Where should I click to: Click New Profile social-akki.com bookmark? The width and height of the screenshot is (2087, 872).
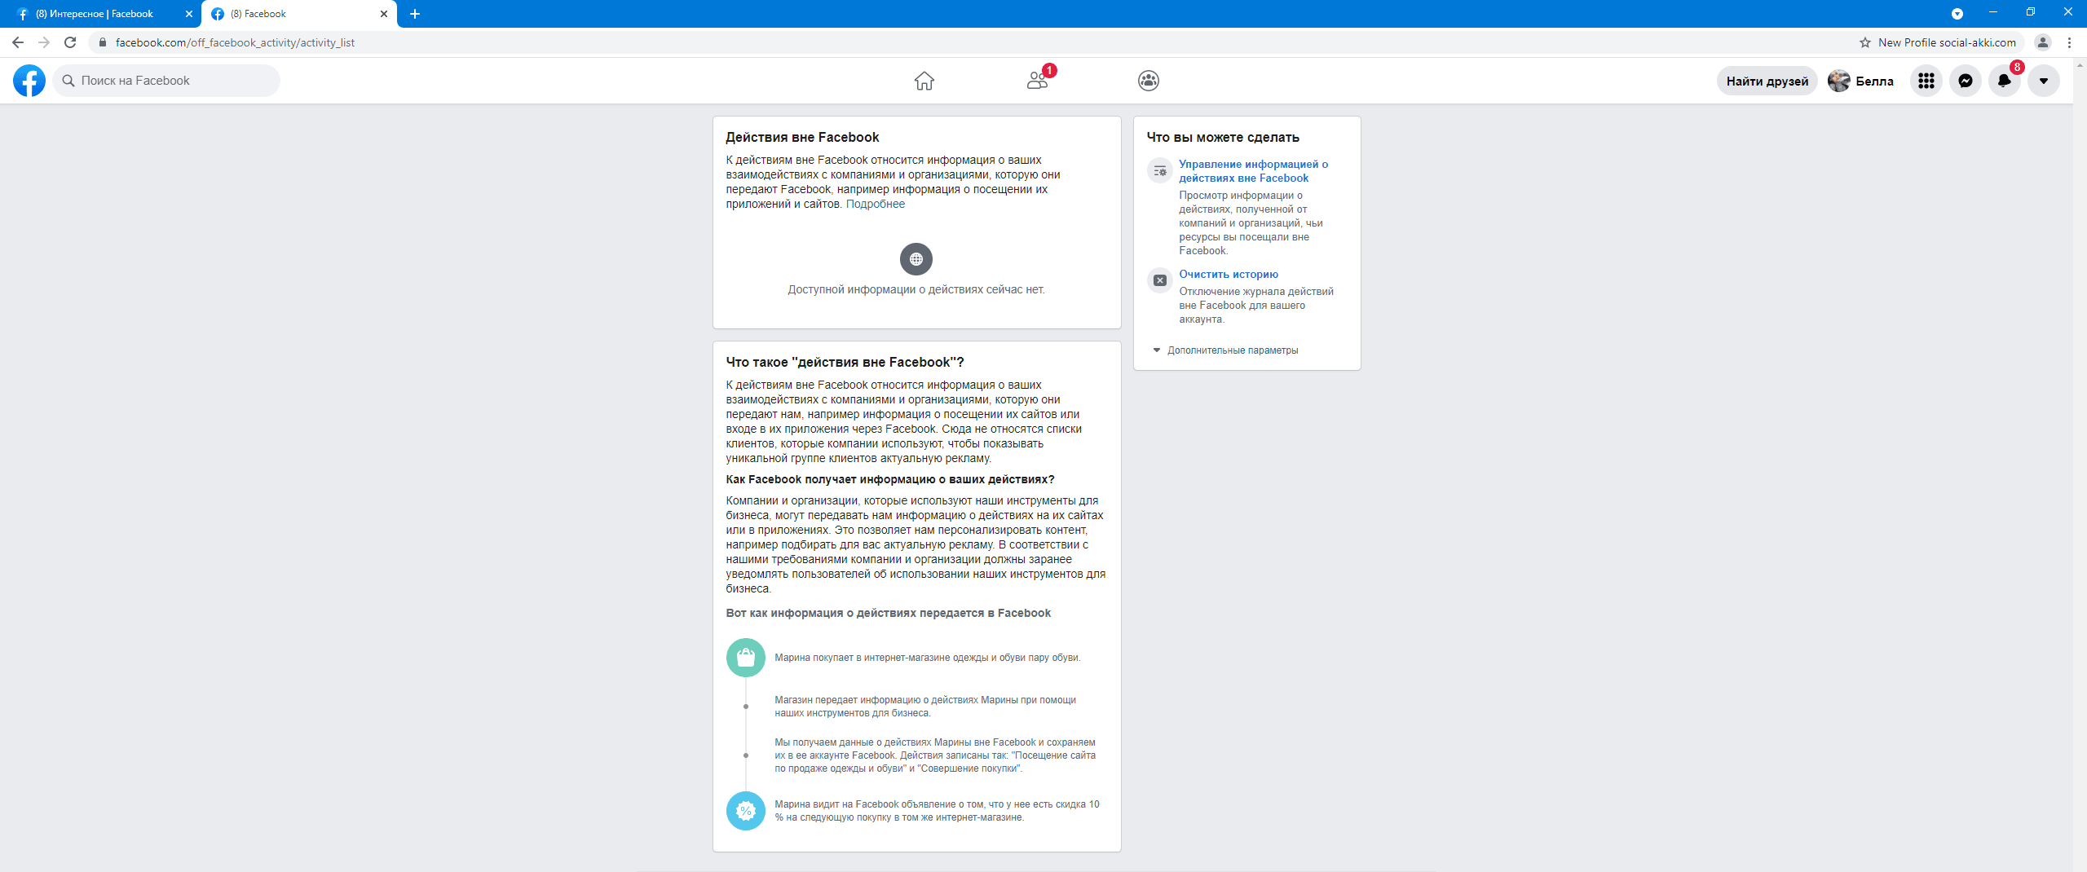(x=1947, y=42)
